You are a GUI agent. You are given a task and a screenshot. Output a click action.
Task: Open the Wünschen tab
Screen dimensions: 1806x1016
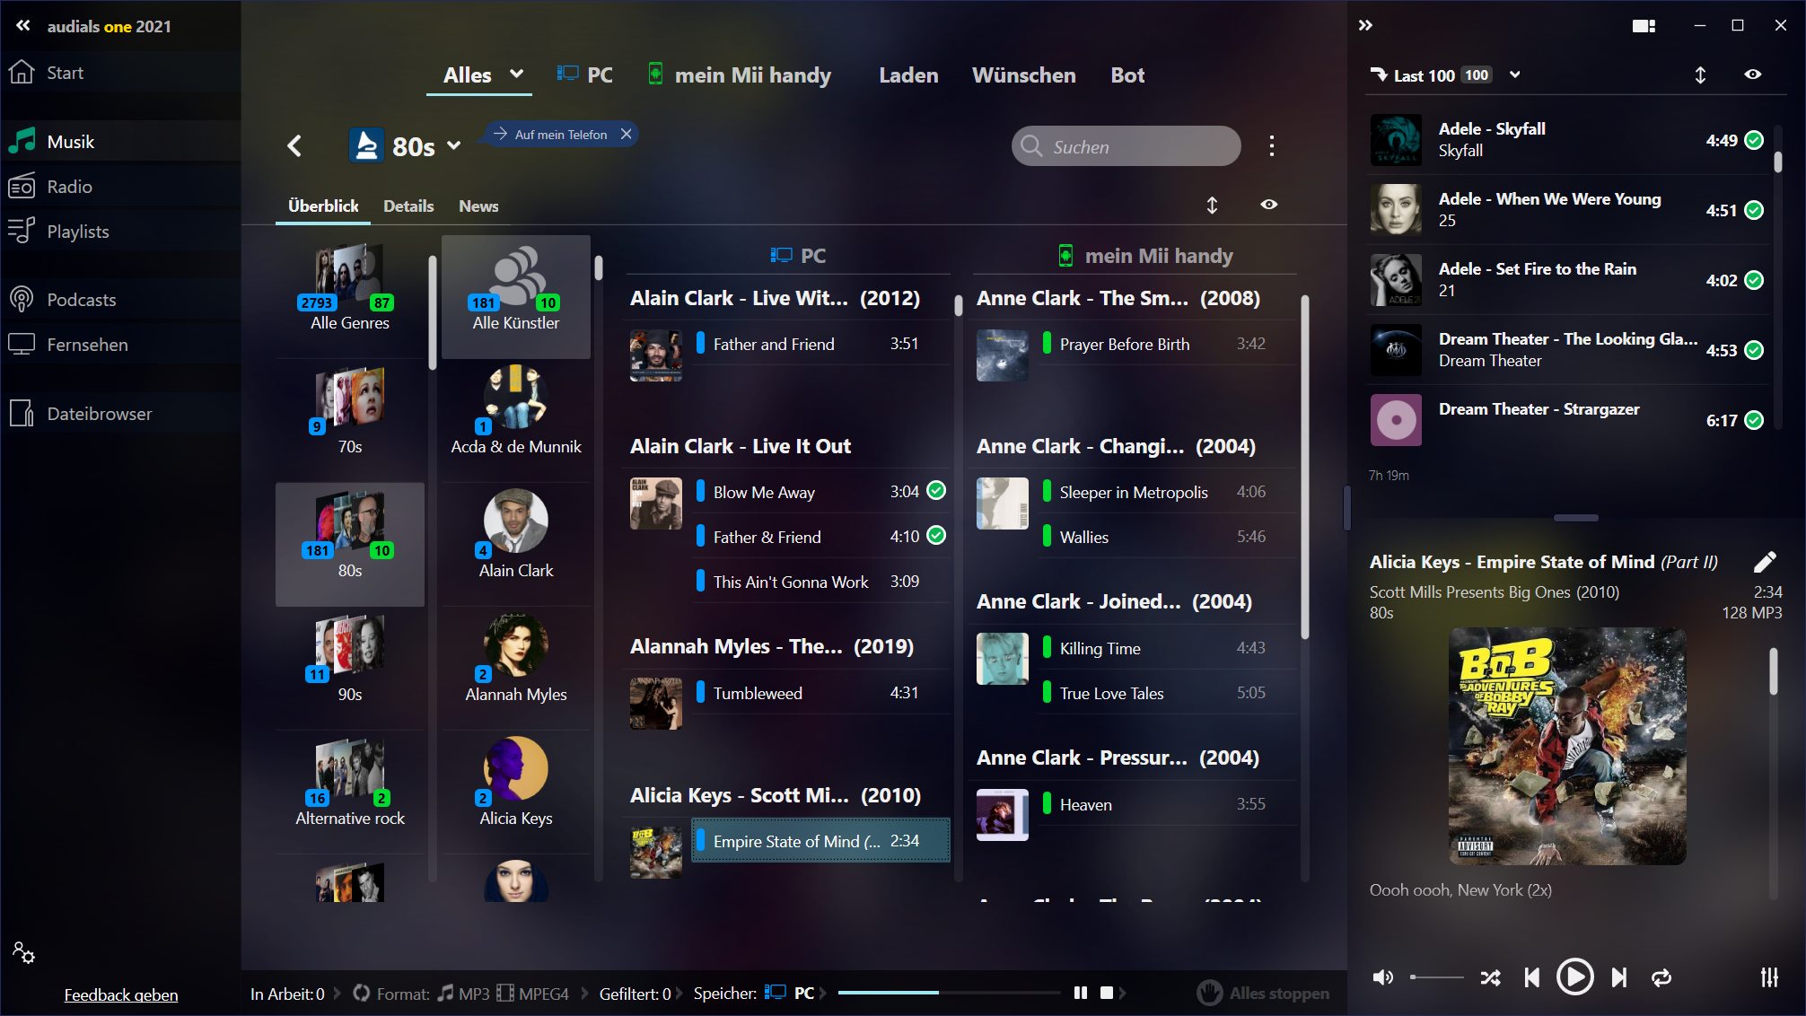1024,75
